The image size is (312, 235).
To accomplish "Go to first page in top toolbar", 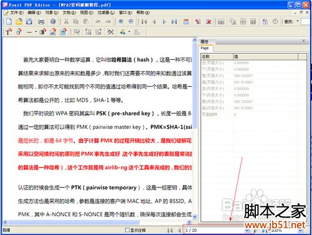I will pyautogui.click(x=144, y=22).
